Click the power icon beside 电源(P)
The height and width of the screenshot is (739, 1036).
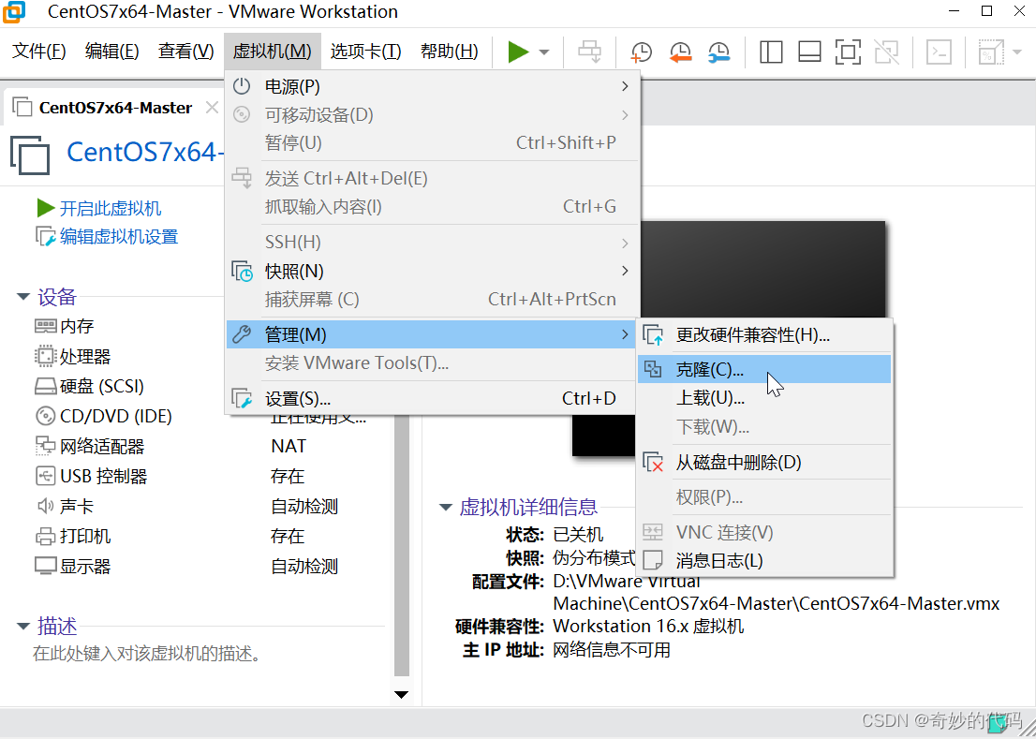coord(242,86)
